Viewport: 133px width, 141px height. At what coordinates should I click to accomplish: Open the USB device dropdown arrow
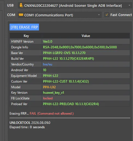[x=129, y=5]
